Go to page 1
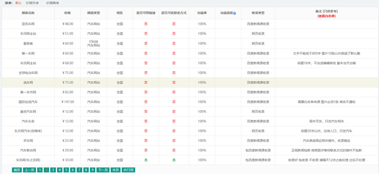Viewport: 379px width, 174px height. tap(40, 170)
